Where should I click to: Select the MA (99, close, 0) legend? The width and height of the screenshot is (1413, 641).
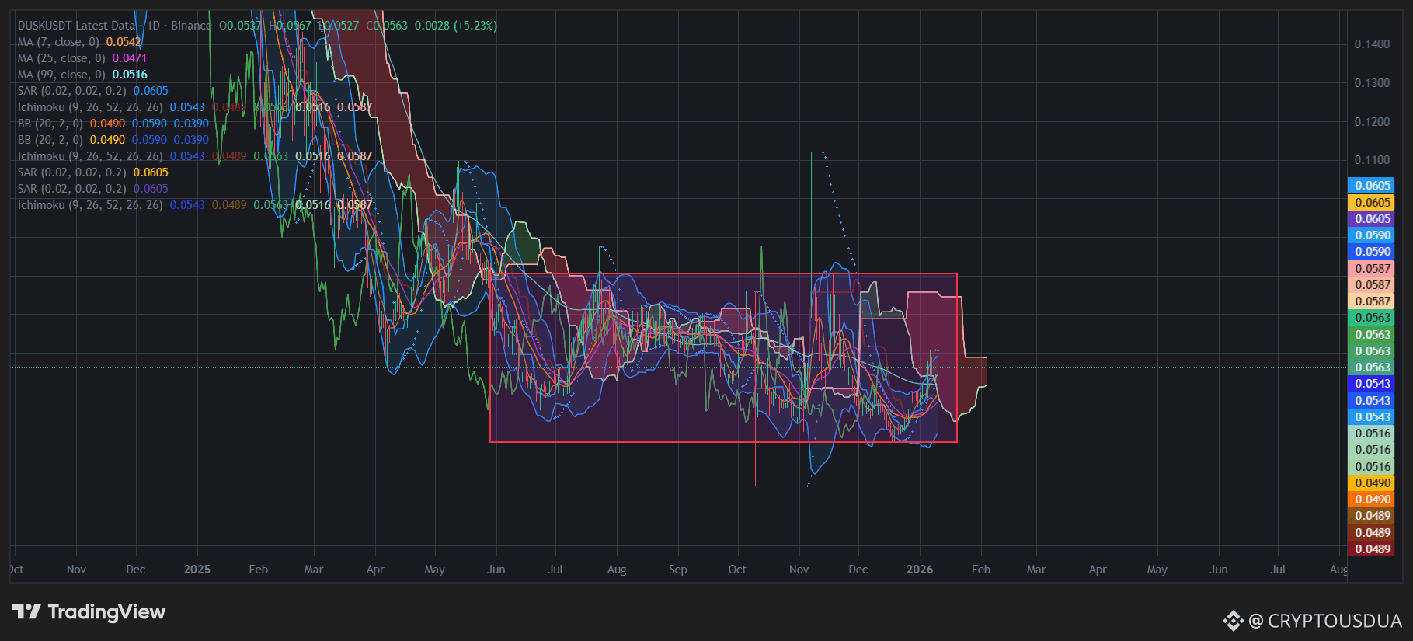pyautogui.click(x=61, y=75)
